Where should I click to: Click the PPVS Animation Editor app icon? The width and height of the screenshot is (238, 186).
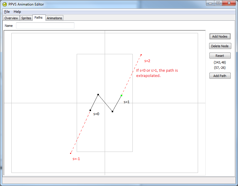5,4
